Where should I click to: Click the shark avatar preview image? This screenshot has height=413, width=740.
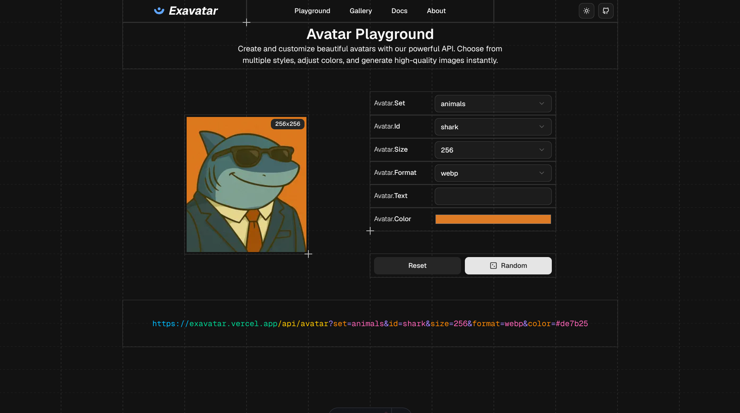(x=246, y=185)
